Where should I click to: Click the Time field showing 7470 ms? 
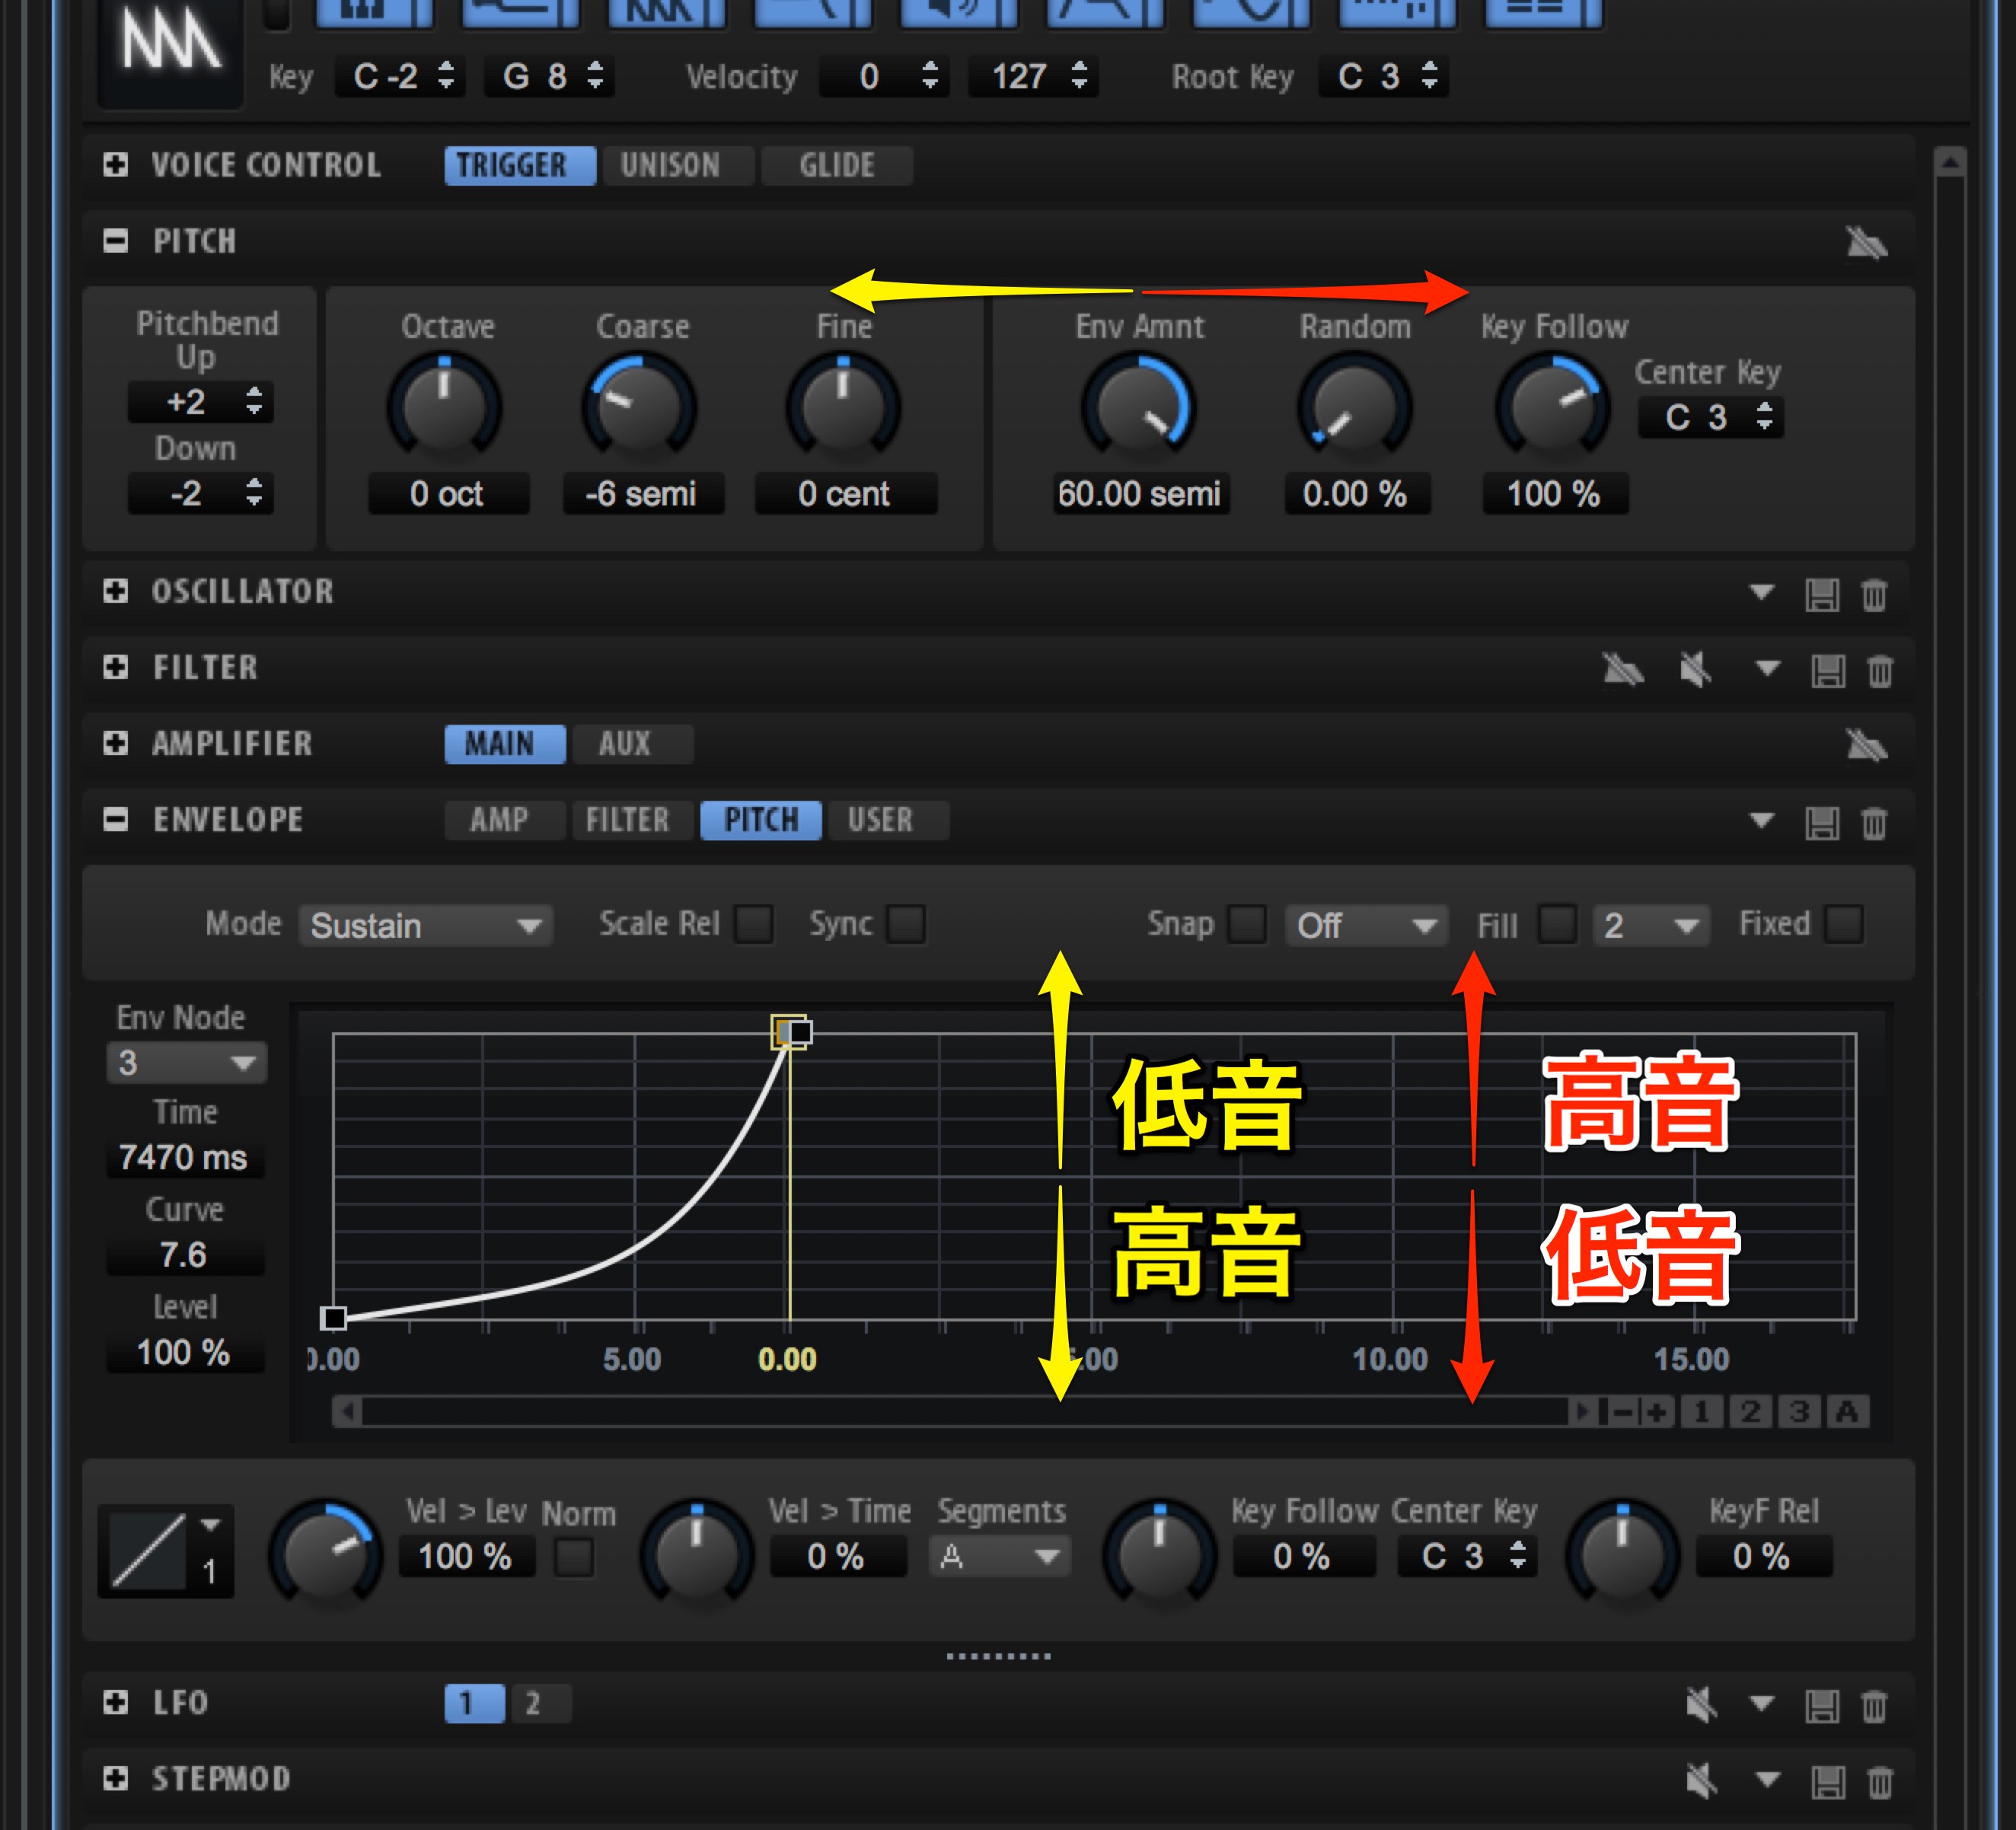pos(185,1158)
